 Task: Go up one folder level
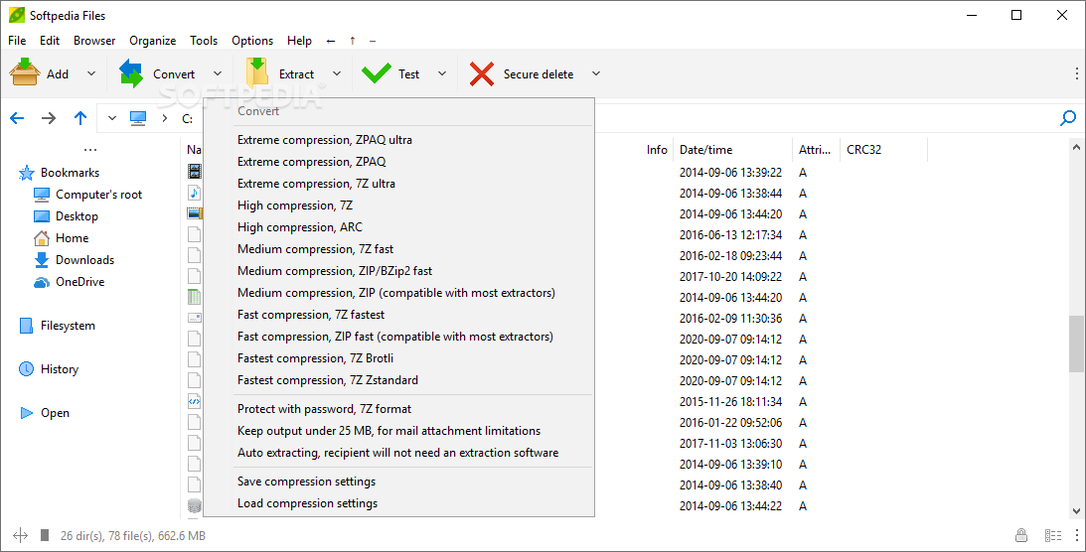click(x=80, y=118)
